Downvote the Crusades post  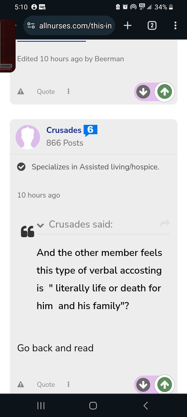tap(143, 384)
